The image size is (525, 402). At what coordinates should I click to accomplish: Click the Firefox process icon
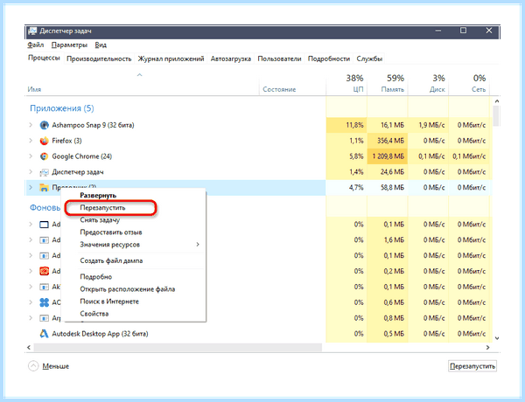point(45,141)
